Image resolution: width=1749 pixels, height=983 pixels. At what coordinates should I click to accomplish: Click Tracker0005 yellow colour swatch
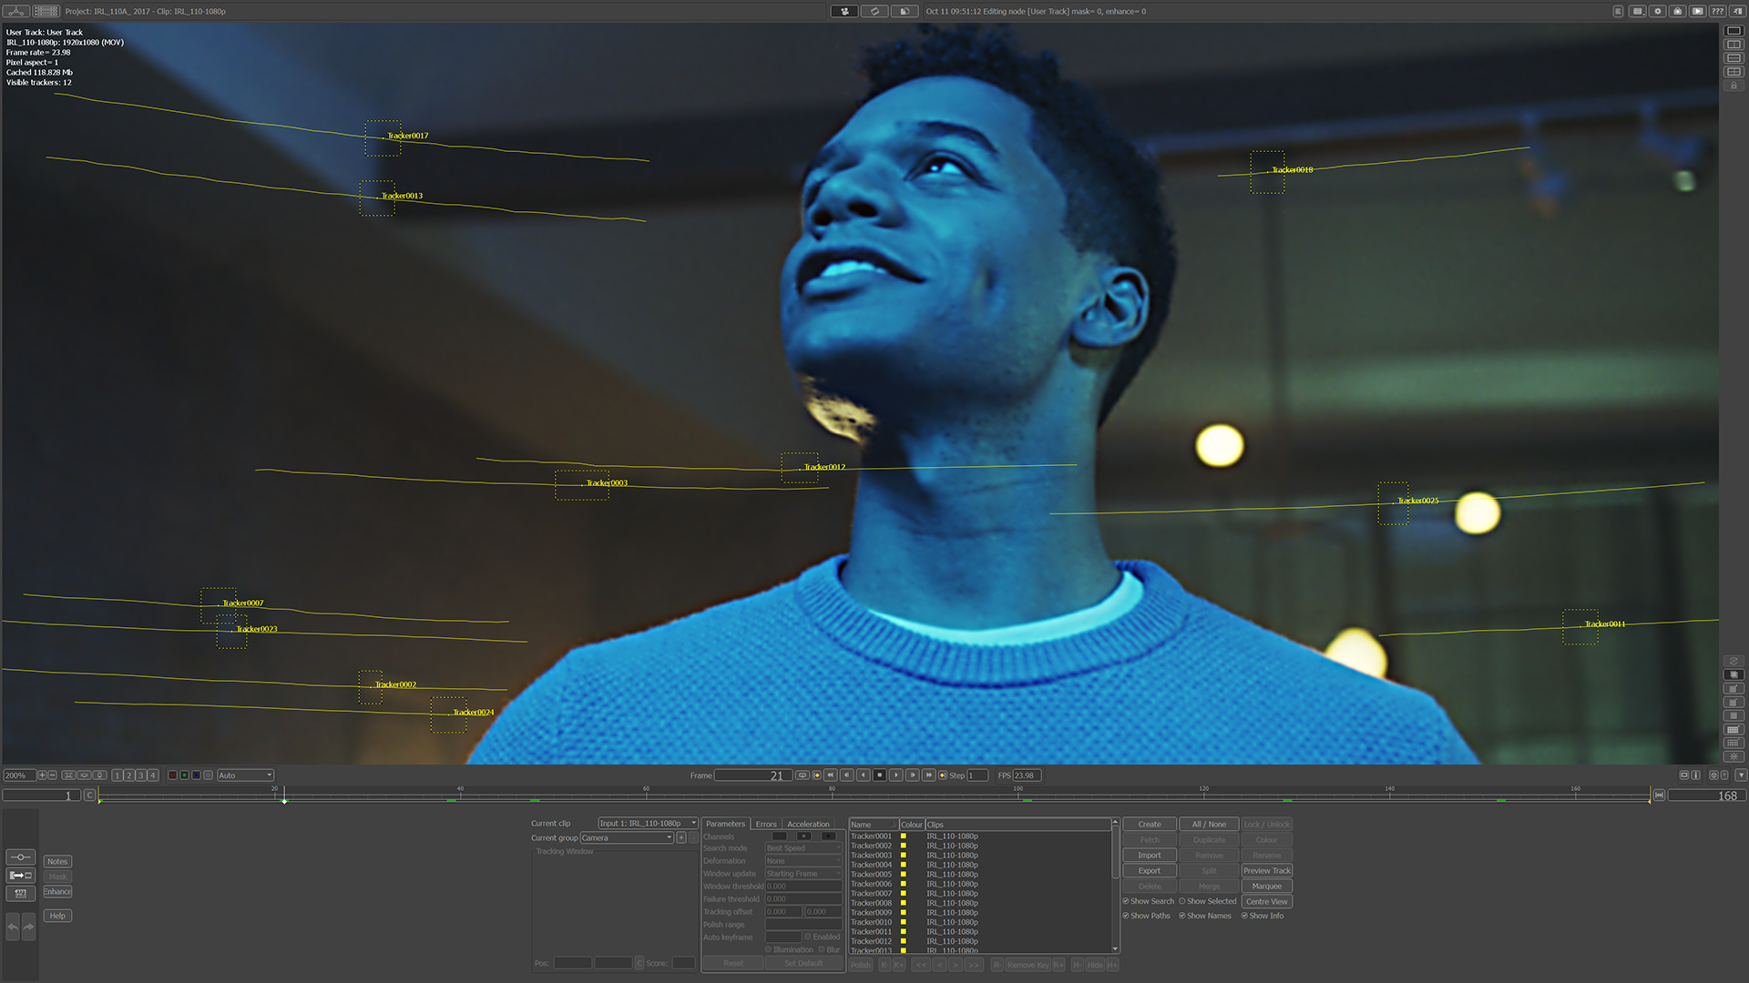tap(904, 874)
